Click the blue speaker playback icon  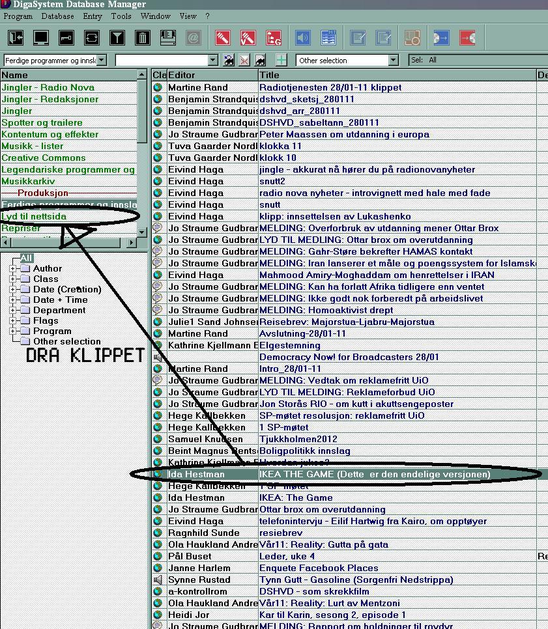point(303,38)
